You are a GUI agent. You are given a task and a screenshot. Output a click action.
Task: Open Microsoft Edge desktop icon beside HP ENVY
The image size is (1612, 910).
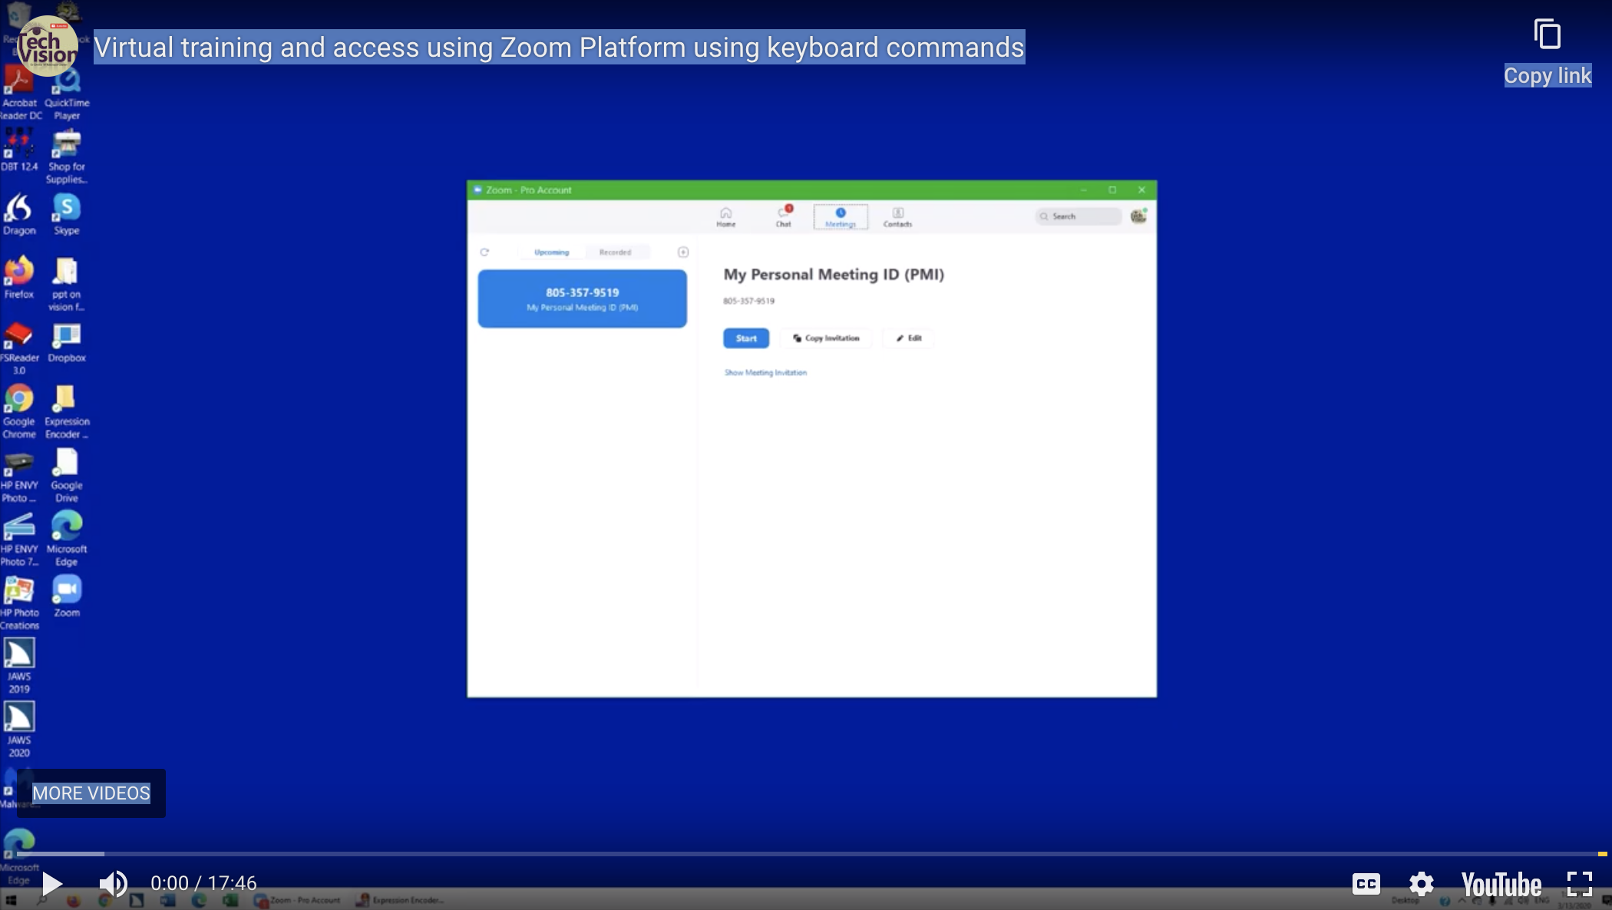pyautogui.click(x=67, y=539)
